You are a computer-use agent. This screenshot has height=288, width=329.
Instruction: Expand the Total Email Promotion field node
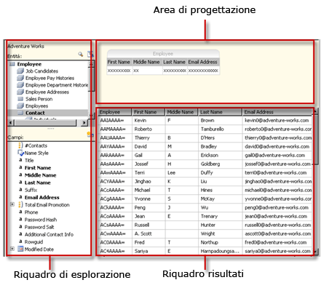(12, 204)
